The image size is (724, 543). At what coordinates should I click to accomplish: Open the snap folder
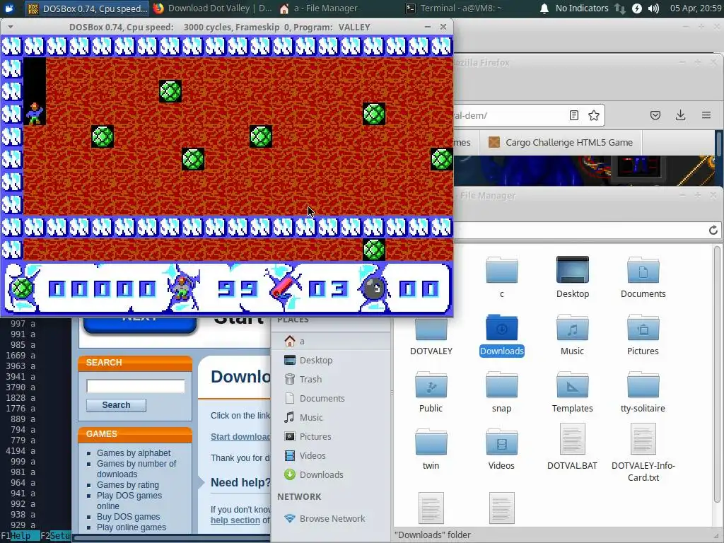point(502,392)
